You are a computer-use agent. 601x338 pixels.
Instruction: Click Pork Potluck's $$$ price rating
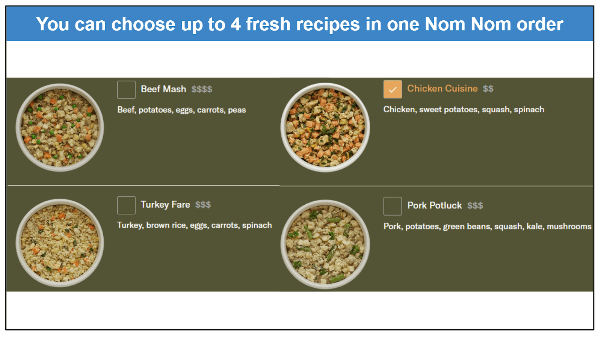point(475,205)
